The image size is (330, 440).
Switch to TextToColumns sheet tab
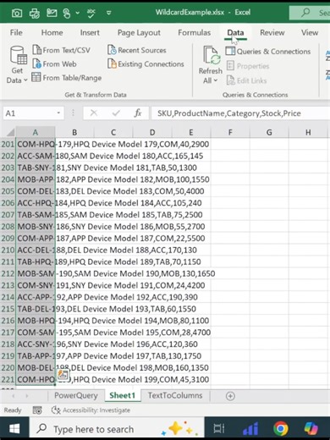(175, 396)
